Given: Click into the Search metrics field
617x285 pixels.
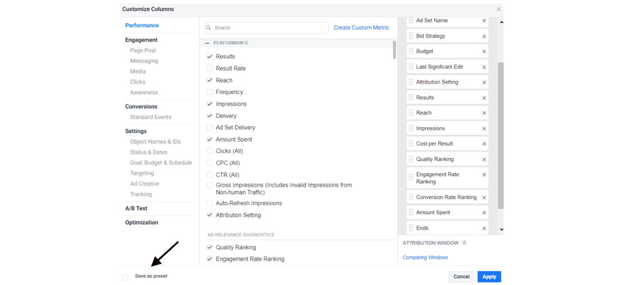Looking at the screenshot, I should [270, 27].
